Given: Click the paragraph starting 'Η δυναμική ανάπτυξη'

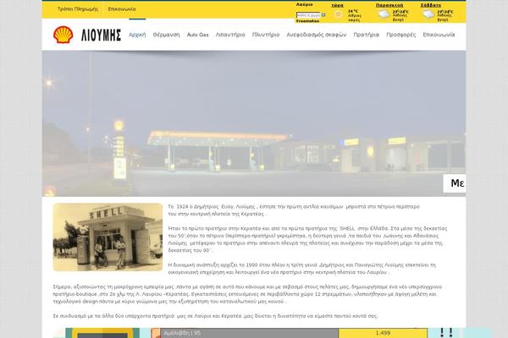Looking at the screenshot, I should 301,269.
